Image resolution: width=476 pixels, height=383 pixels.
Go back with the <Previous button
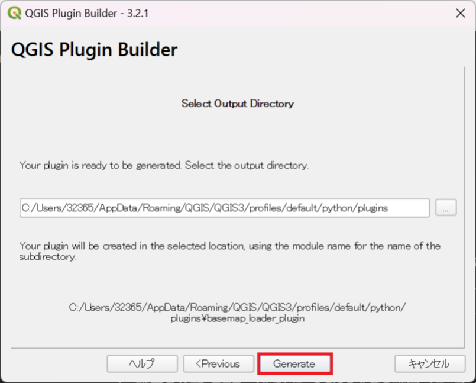(x=218, y=363)
